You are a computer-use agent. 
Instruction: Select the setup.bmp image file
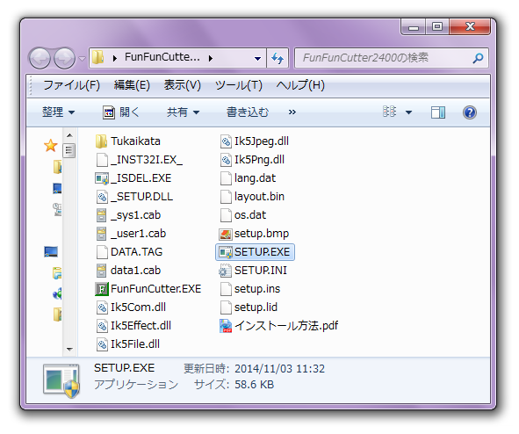pyautogui.click(x=254, y=234)
